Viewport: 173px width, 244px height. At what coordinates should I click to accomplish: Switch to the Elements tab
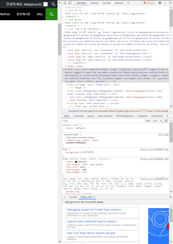[81, 3]
